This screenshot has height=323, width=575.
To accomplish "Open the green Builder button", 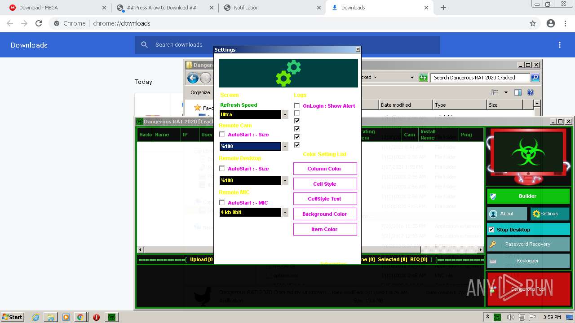I will [x=528, y=196].
